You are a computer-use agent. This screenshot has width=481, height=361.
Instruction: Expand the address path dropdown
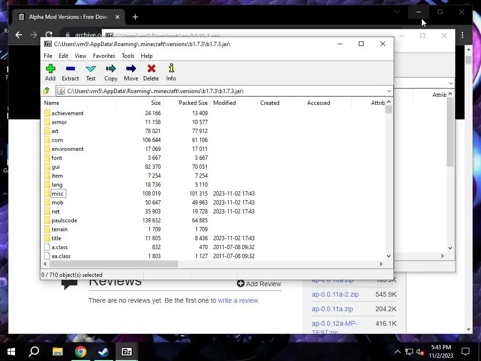(x=389, y=91)
